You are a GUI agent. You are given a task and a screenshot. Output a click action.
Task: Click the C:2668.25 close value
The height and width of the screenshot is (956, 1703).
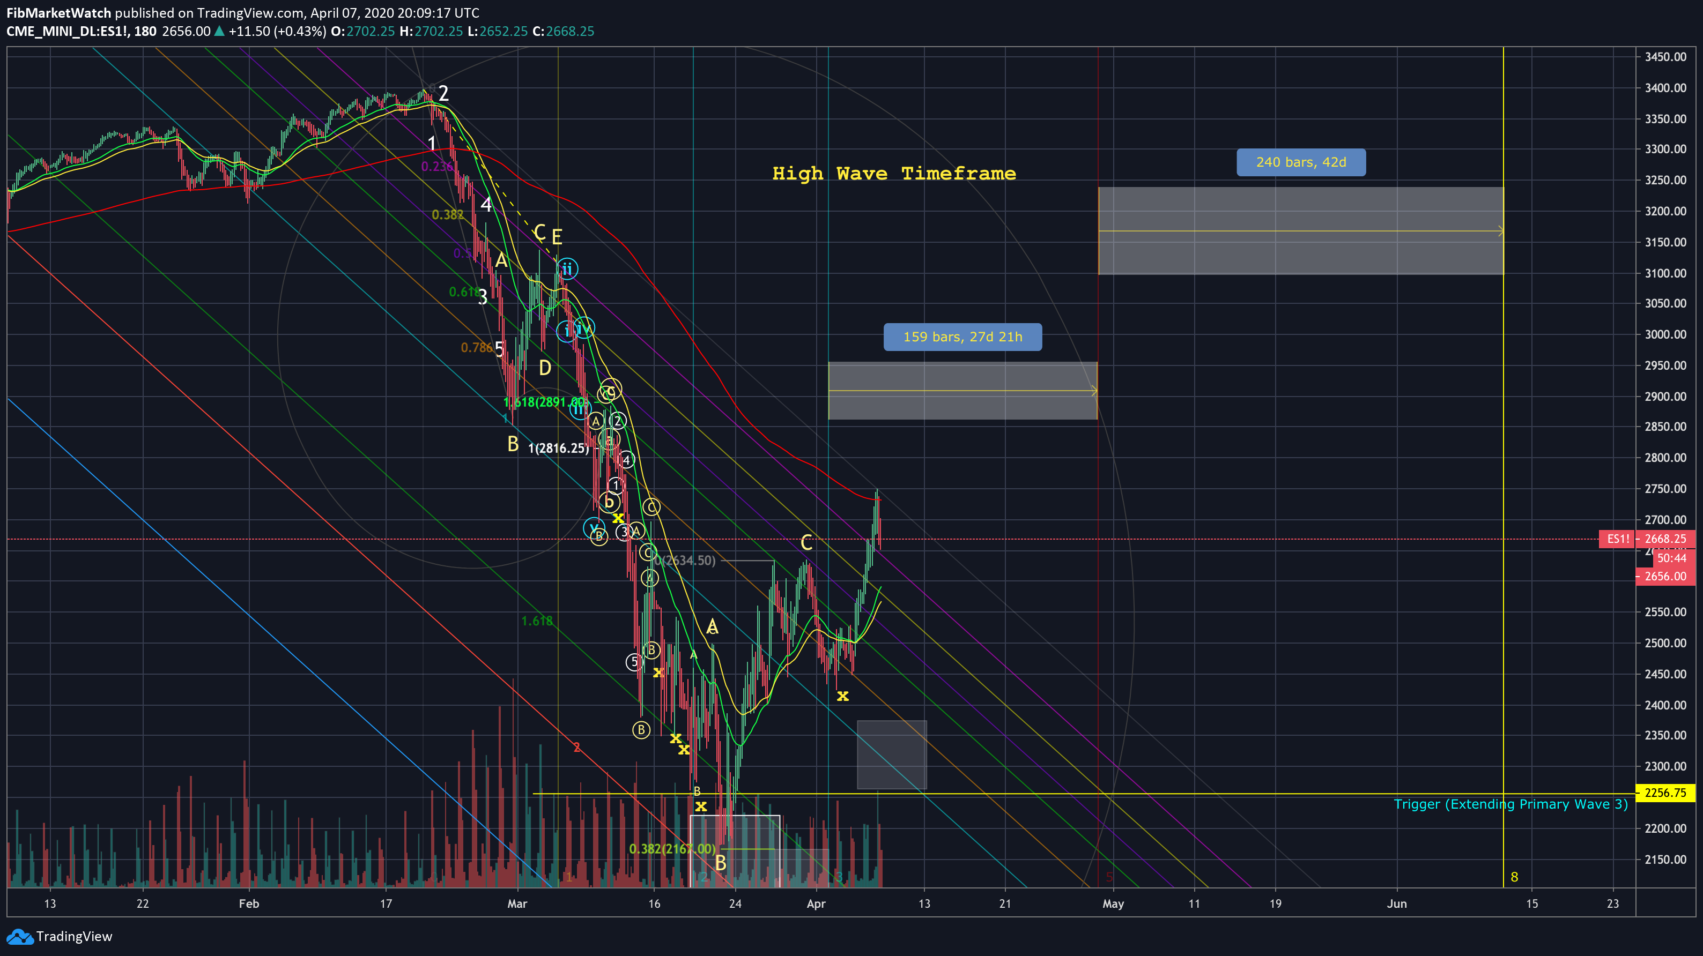pyautogui.click(x=563, y=31)
